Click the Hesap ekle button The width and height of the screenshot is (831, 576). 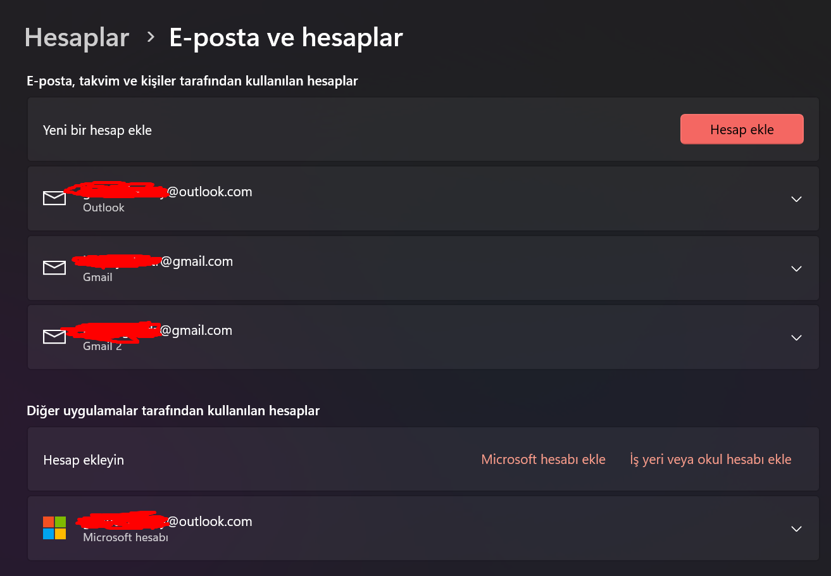pos(742,129)
